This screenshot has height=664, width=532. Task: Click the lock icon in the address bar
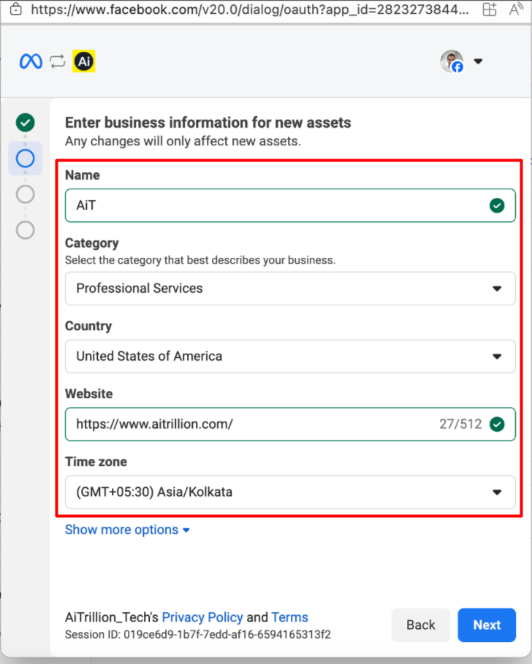[x=15, y=10]
